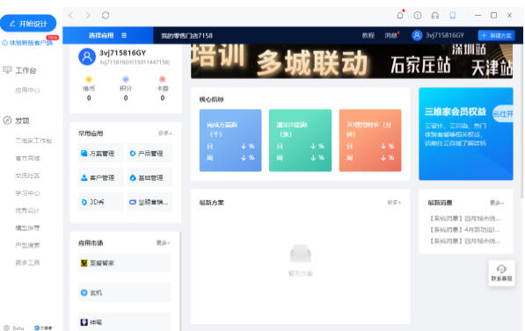525x331 pixels.
Task: Click the 新建方案 new plan button
Action: pos(496,35)
